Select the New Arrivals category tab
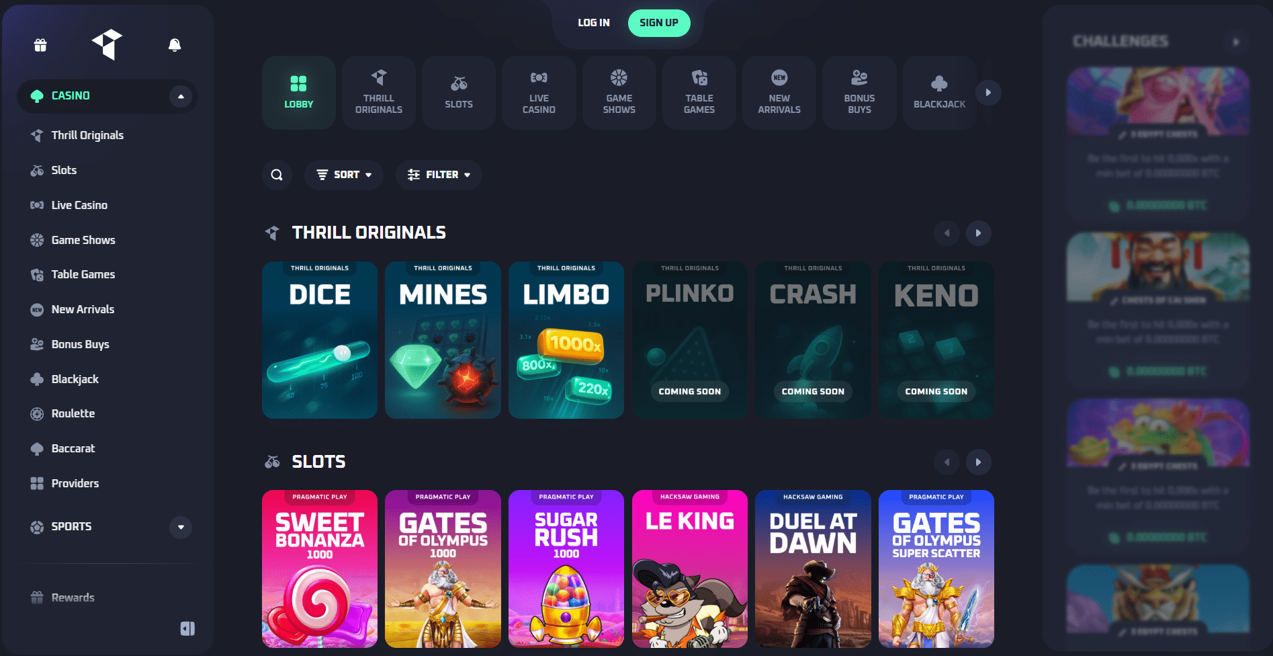 tap(779, 93)
